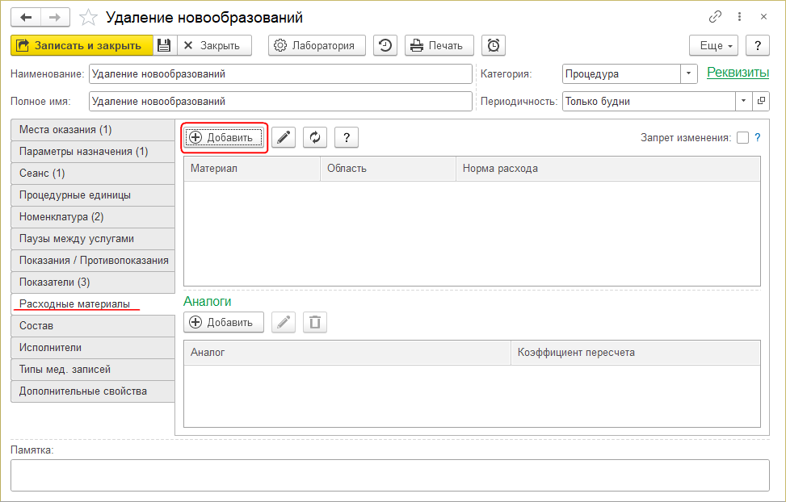Screen dimensions: 786x502
Task: Click the refresh icon above materials table
Action: coord(315,138)
